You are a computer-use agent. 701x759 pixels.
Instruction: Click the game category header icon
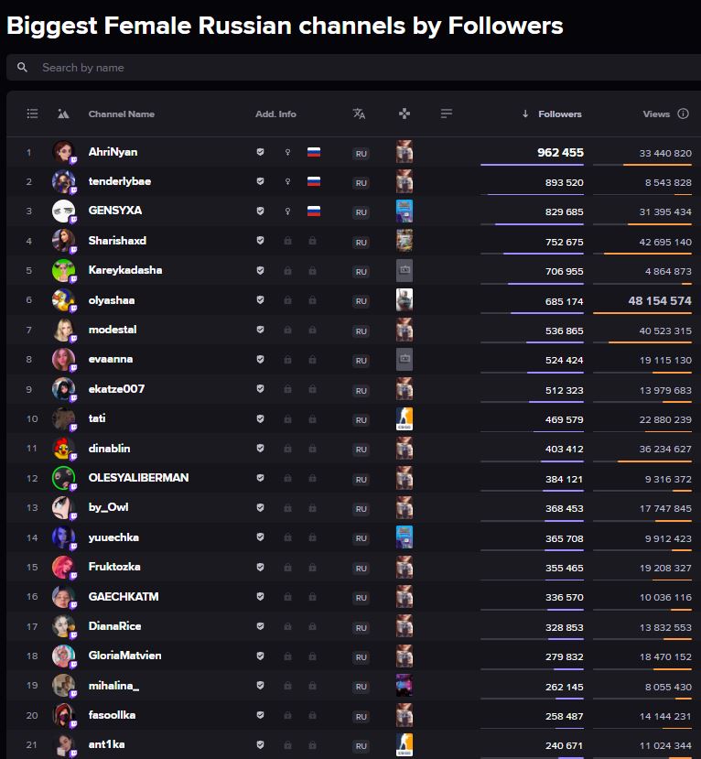(404, 114)
